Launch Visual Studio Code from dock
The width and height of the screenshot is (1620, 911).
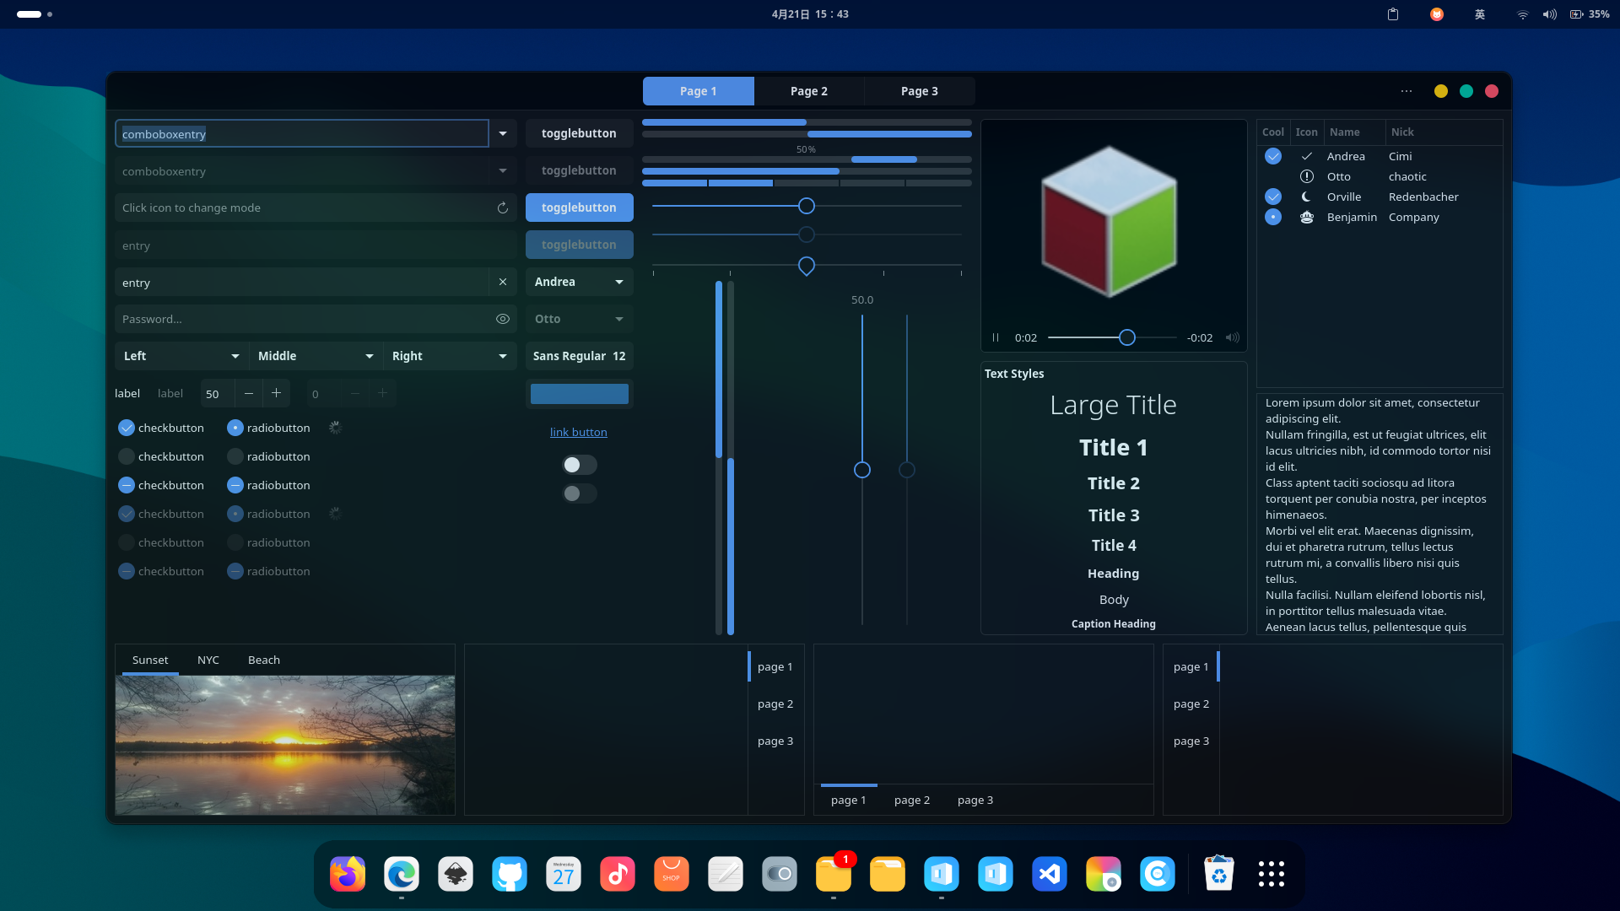click(x=1050, y=874)
